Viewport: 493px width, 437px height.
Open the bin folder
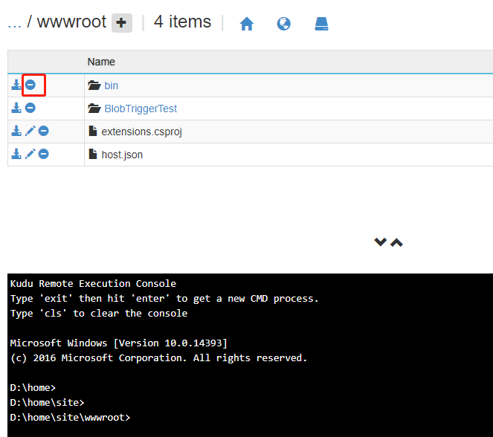click(x=111, y=85)
